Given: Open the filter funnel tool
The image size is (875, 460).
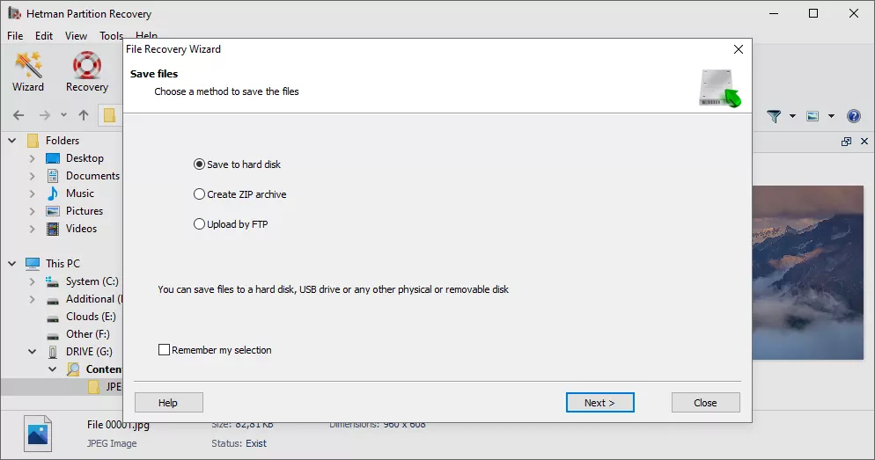Looking at the screenshot, I should (774, 116).
